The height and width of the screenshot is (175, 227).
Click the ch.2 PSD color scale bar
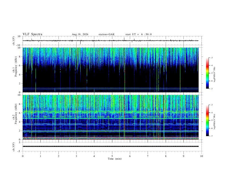click(x=207, y=120)
